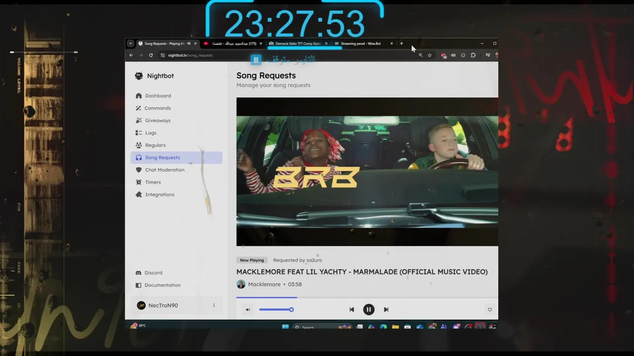Mute audio on Song Requests tab
Viewport: 634px width, 356px height.
point(189,44)
